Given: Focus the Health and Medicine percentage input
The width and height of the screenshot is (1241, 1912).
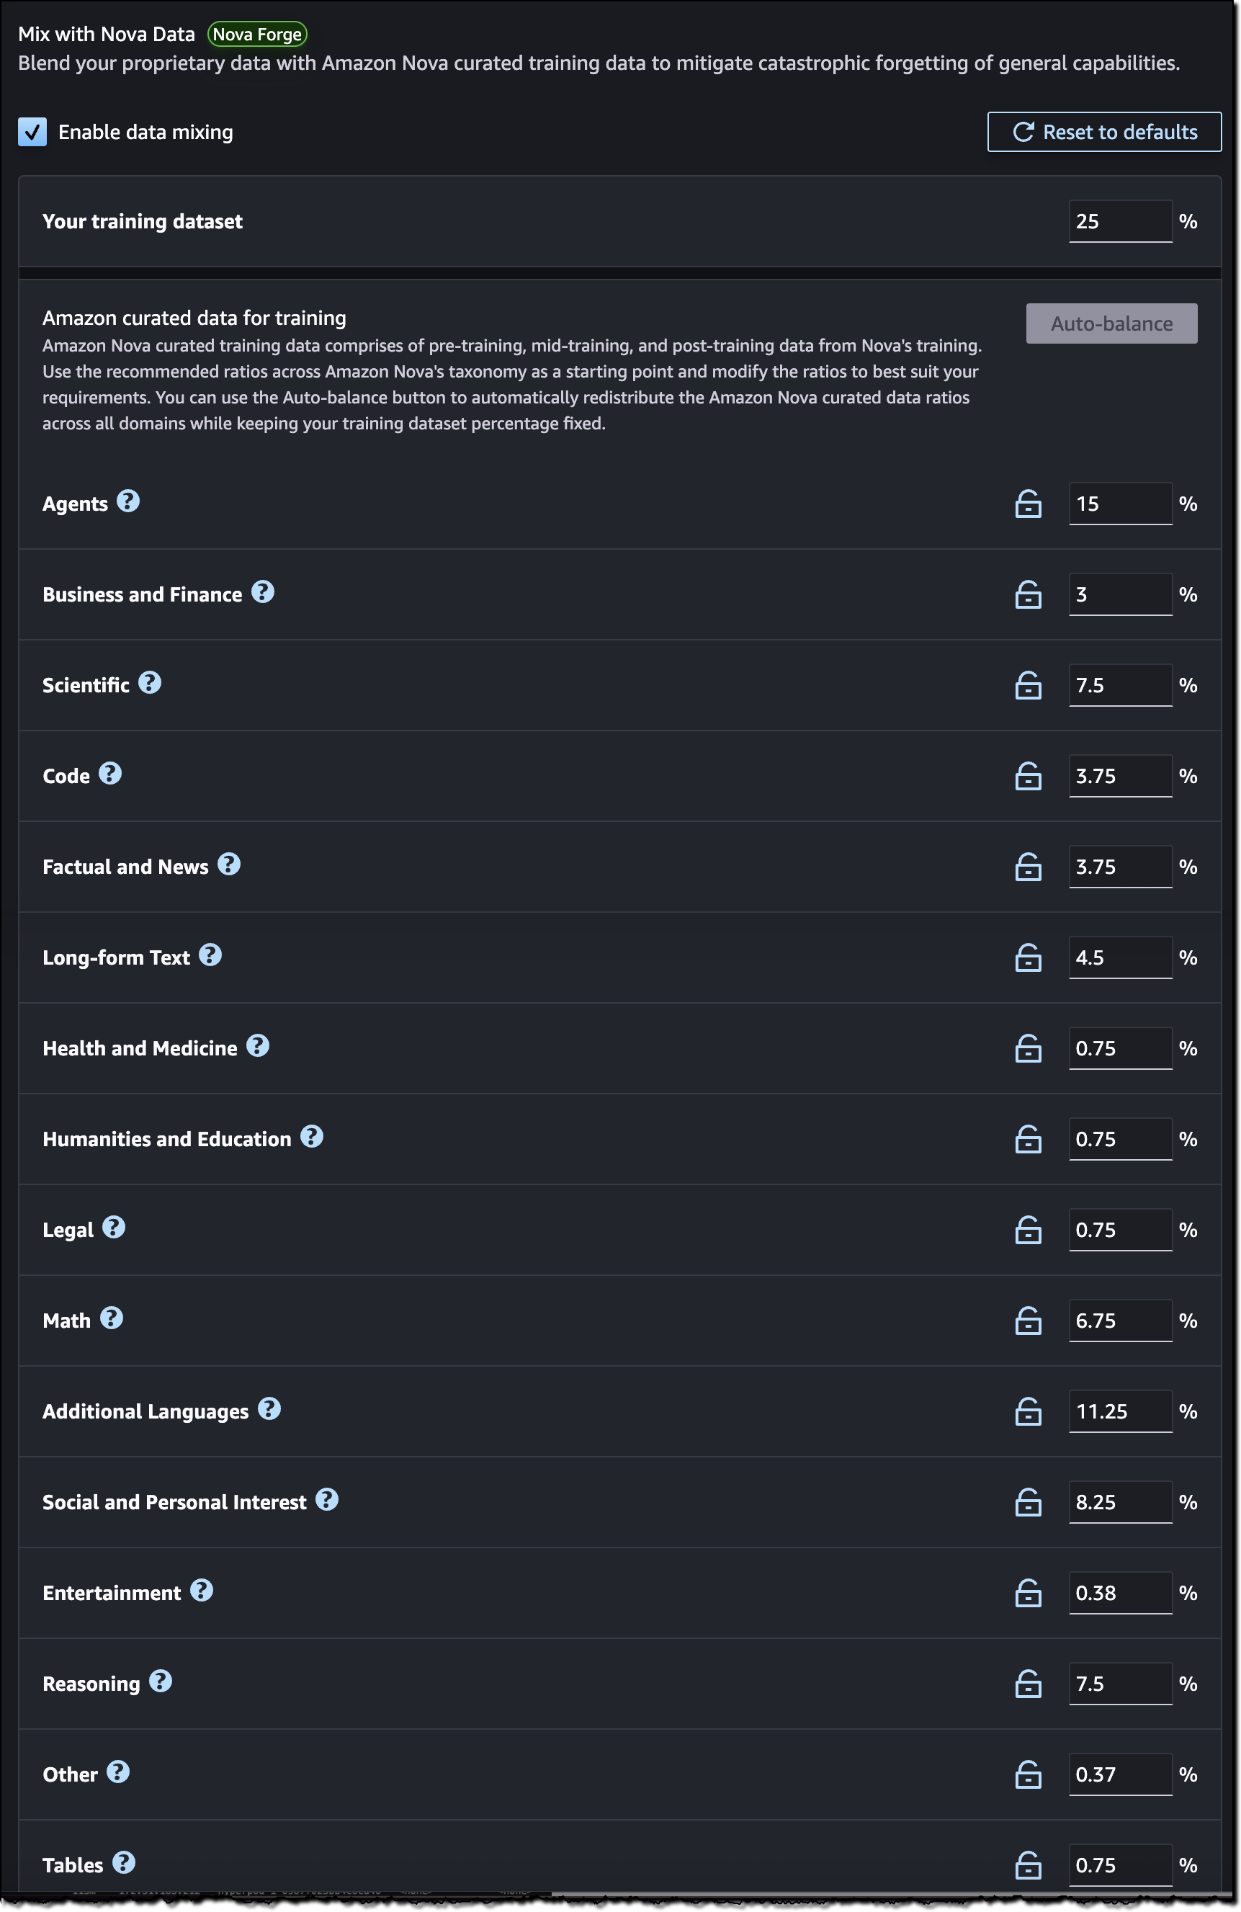Looking at the screenshot, I should (1120, 1048).
